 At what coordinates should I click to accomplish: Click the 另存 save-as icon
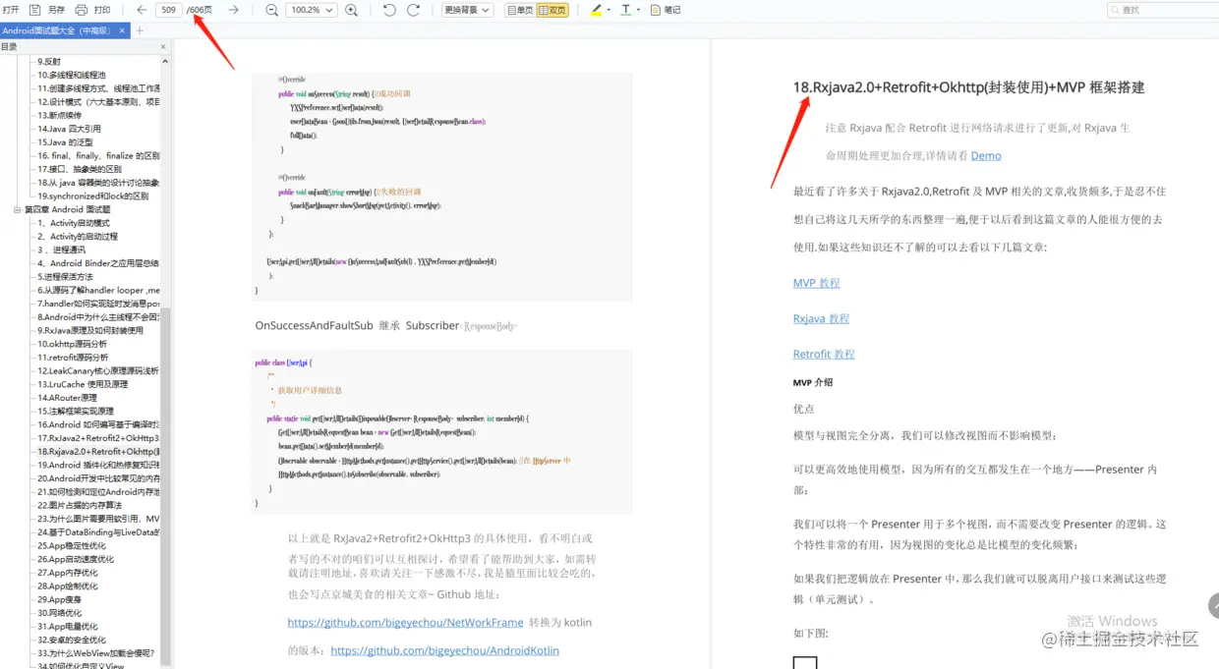[34, 10]
